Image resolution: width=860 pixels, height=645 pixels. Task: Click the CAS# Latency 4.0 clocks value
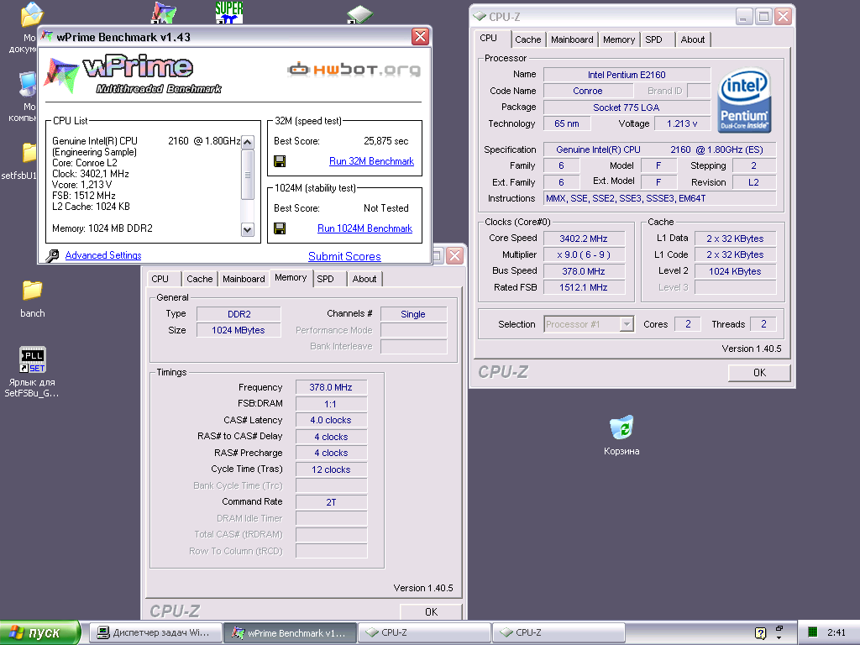(x=331, y=420)
